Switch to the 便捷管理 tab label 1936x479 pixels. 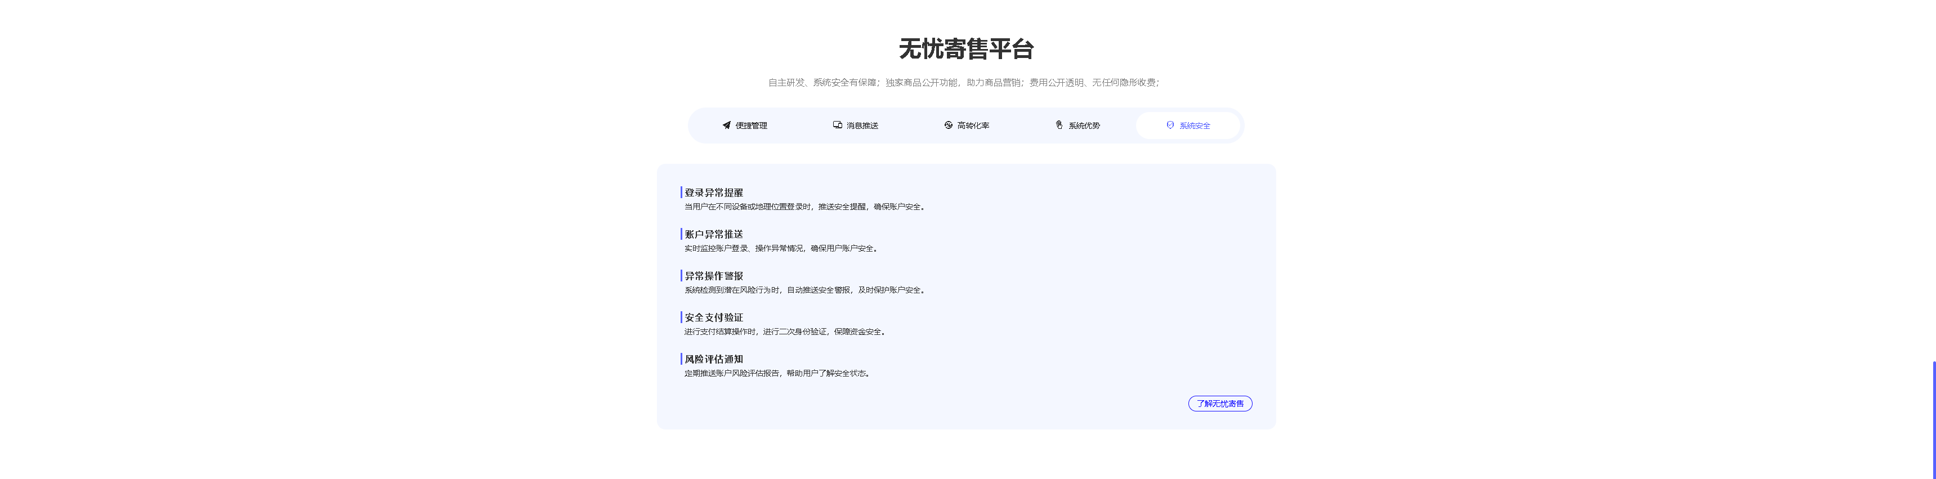coord(751,126)
